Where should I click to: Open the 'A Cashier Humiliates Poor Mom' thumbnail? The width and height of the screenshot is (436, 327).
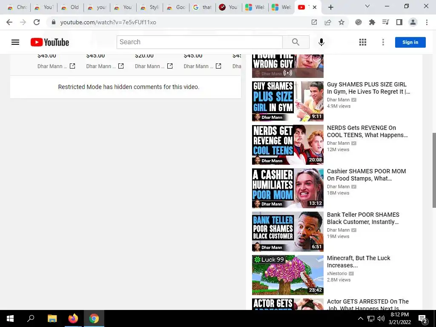(288, 188)
